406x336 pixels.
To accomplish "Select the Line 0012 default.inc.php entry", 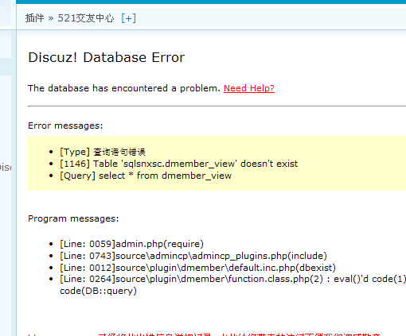I will point(197,268).
